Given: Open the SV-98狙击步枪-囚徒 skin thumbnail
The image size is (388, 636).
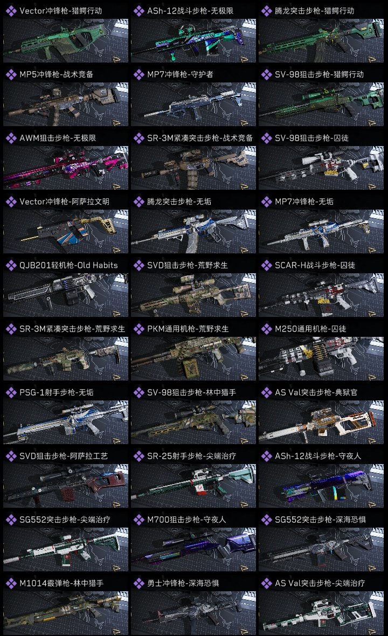Looking at the screenshot, I should [x=321, y=168].
